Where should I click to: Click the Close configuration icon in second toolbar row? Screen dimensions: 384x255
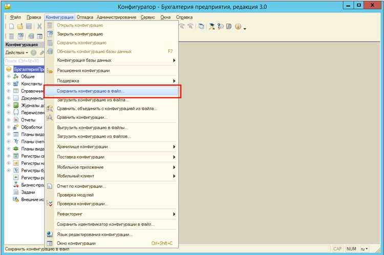click(x=20, y=36)
